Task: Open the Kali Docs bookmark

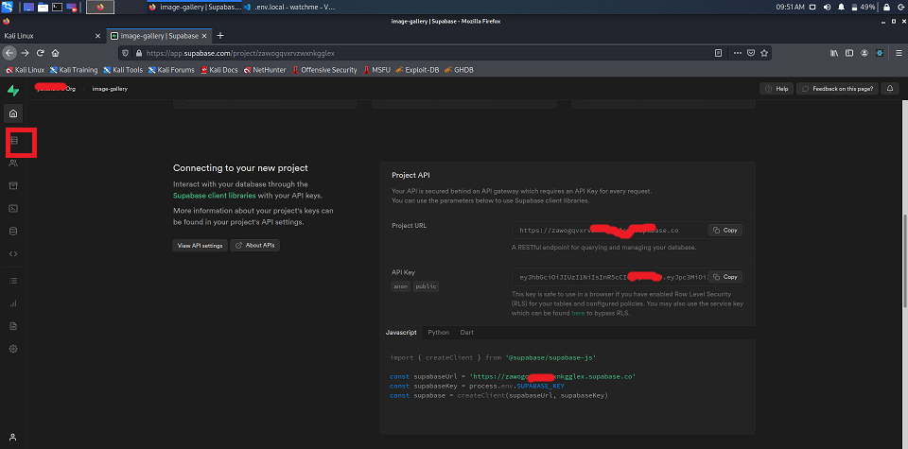Action: [x=218, y=70]
